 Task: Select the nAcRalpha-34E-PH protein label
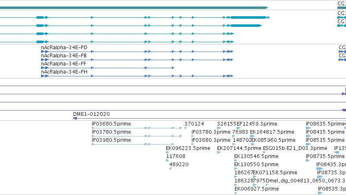pos(64,72)
